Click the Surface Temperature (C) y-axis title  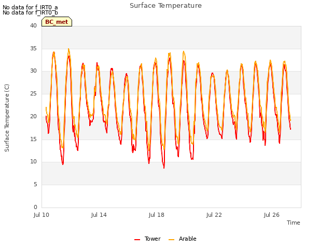(7, 118)
